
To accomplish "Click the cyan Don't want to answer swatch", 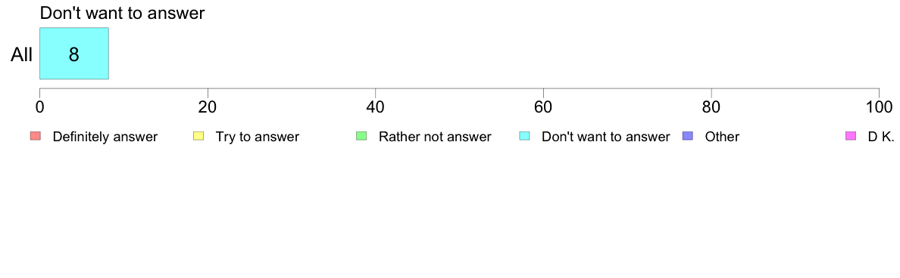I will point(524,136).
